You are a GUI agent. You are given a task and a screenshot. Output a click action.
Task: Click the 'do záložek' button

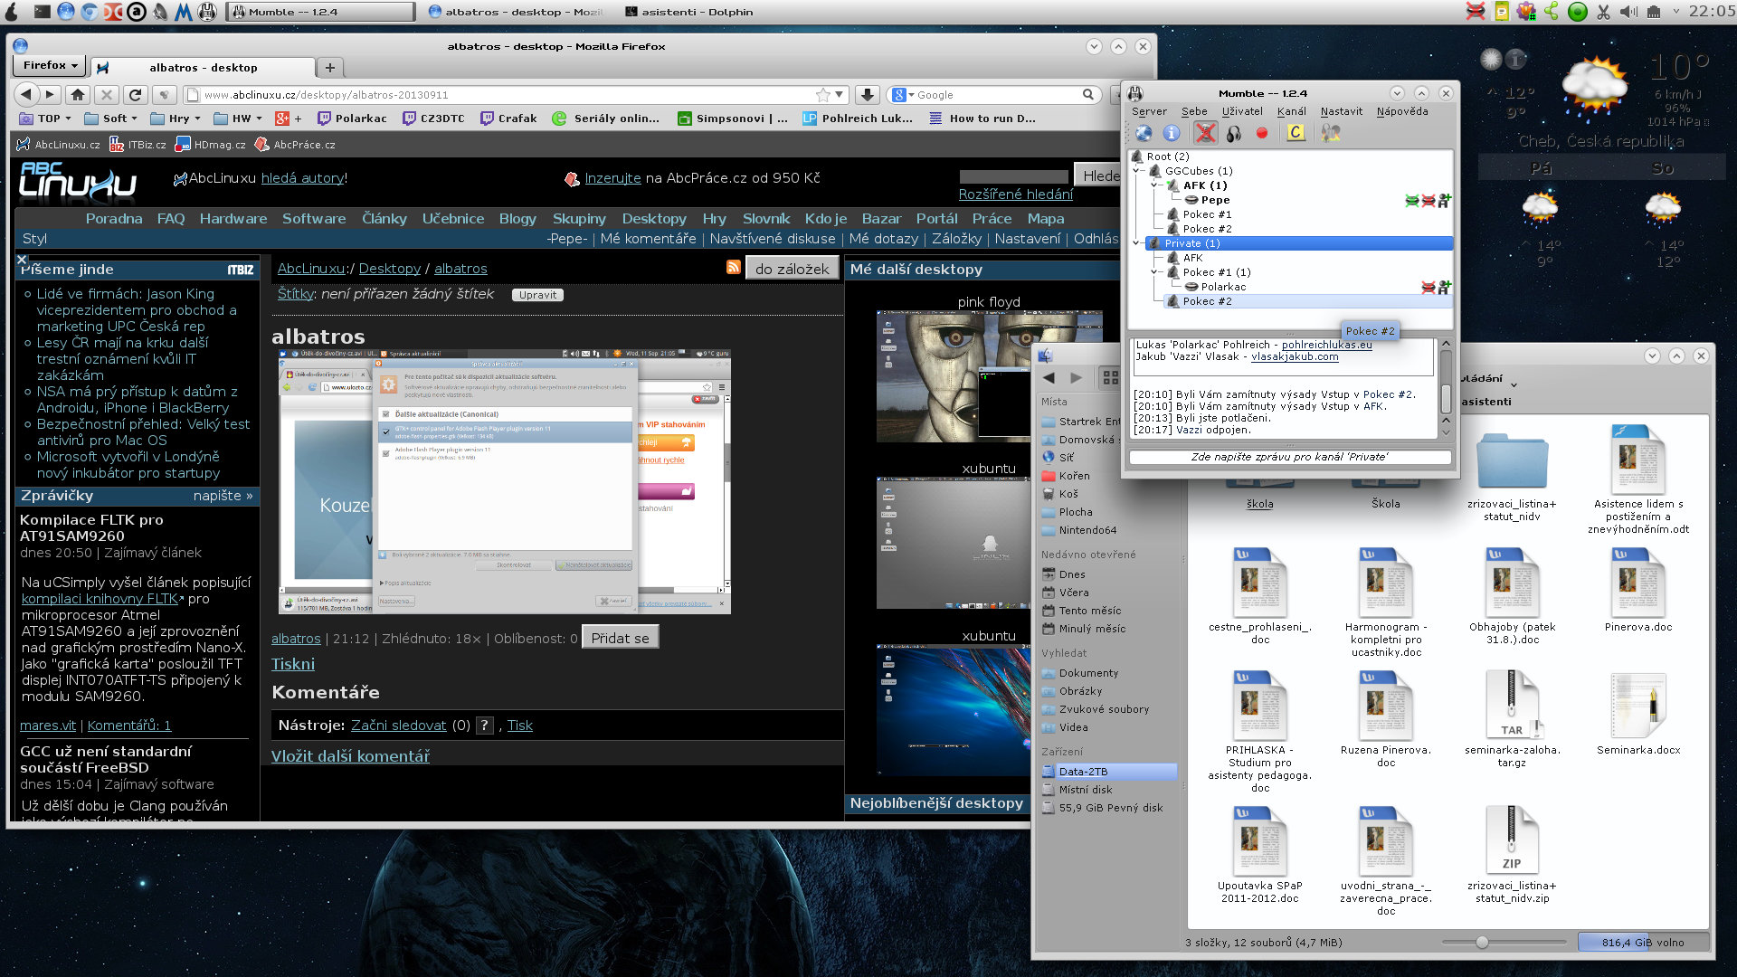[x=793, y=269]
